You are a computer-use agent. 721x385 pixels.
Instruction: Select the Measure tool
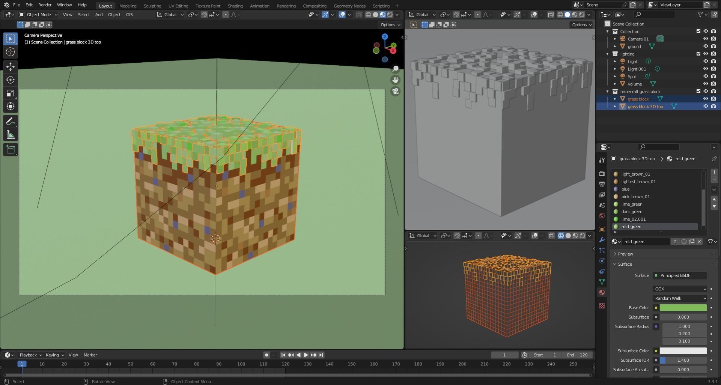coord(11,135)
